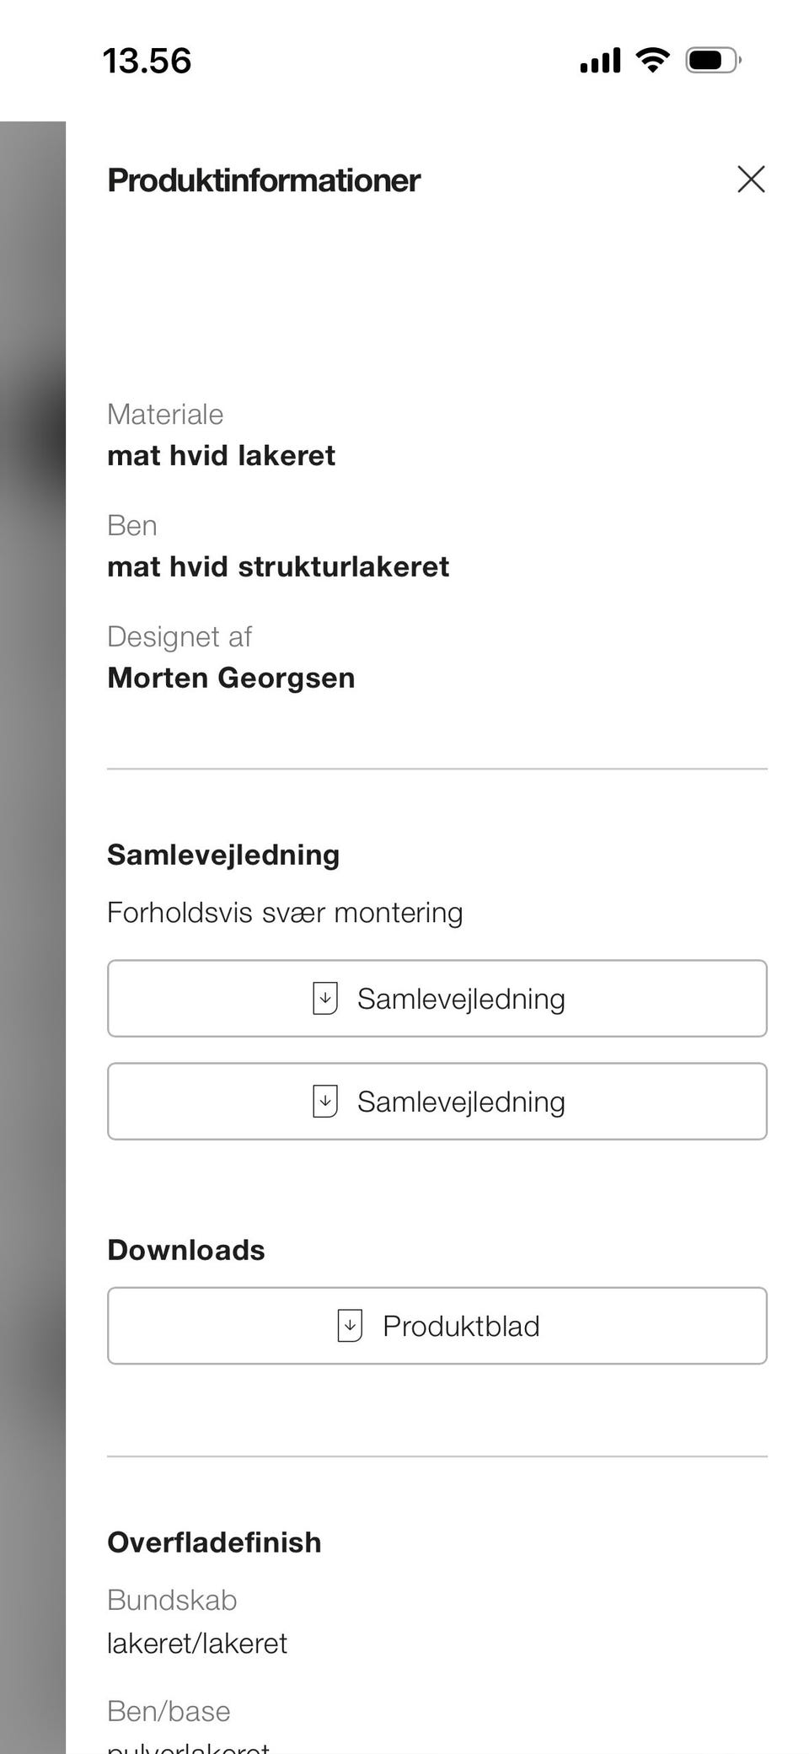The height and width of the screenshot is (1754, 809).
Task: Tap the download icon inside Produktblad button
Action: [349, 1325]
